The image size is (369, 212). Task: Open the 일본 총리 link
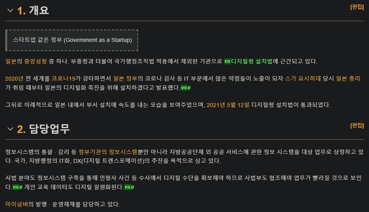coord(348,79)
